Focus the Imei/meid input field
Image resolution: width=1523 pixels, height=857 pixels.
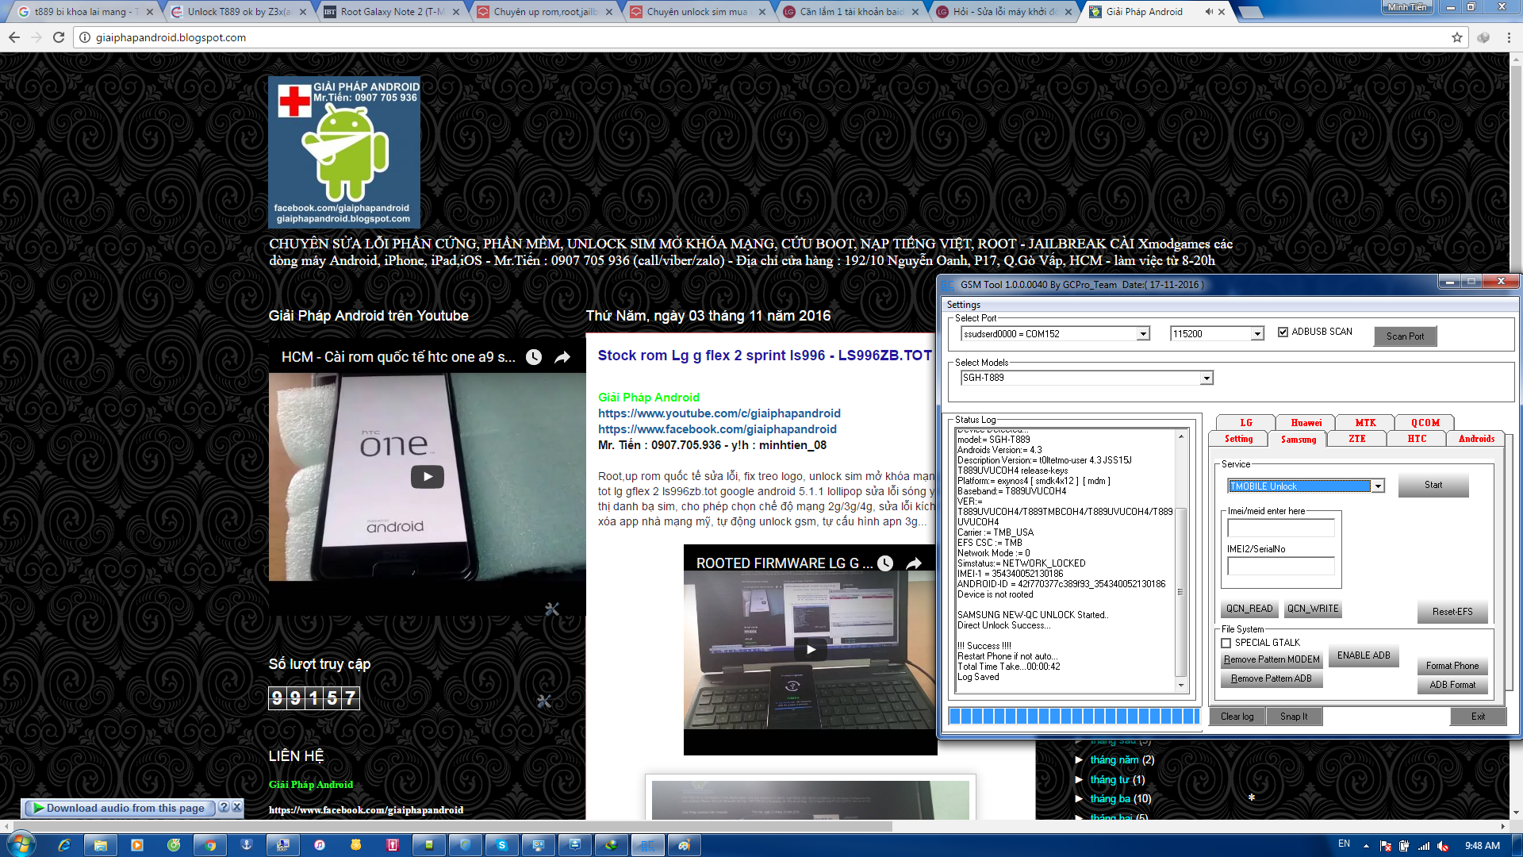click(x=1281, y=528)
